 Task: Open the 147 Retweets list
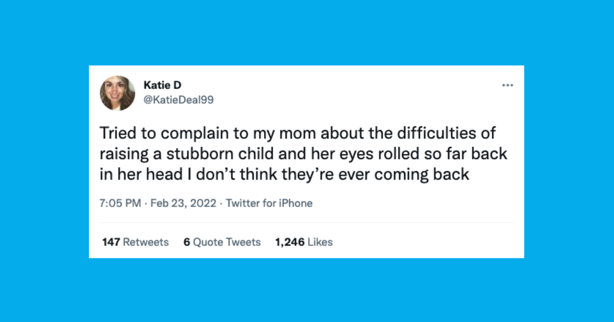(135, 242)
